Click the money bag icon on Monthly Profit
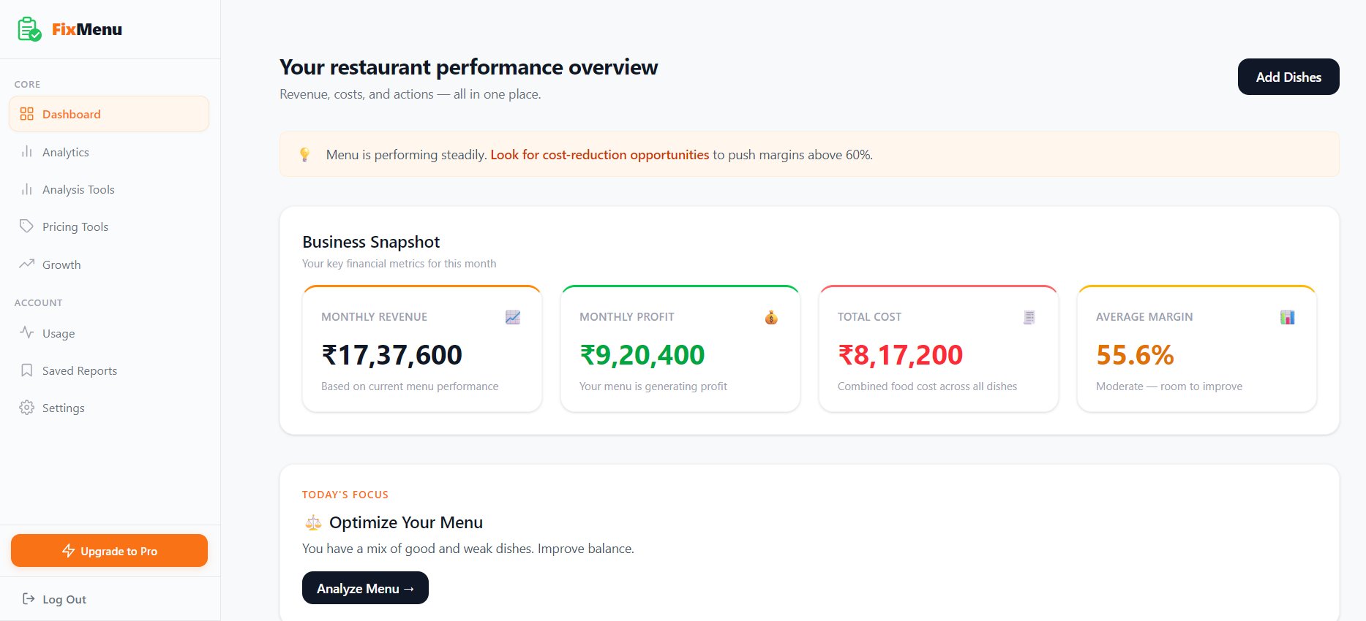The image size is (1366, 621). [x=771, y=317]
